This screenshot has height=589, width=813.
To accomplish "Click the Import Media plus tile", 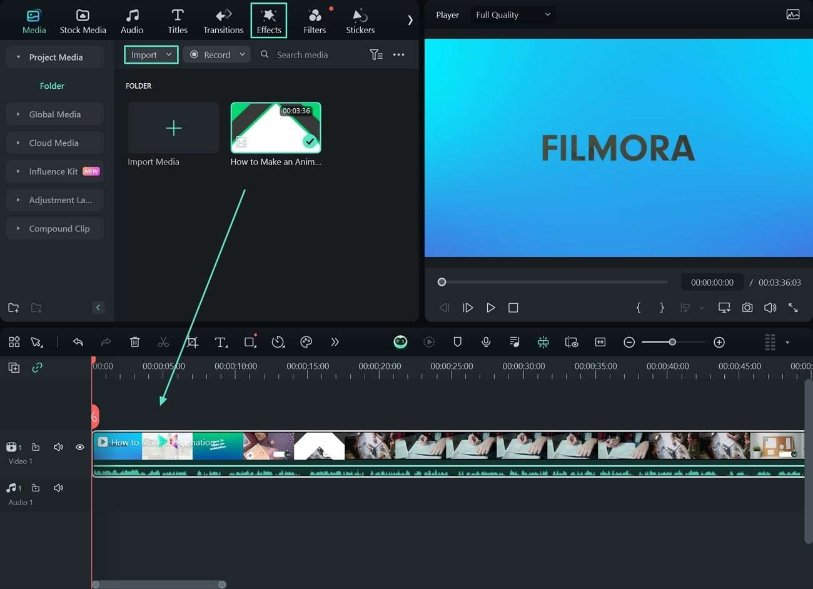I will (x=173, y=128).
